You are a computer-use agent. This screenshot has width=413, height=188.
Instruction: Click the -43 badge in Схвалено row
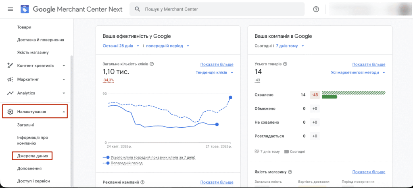pos(315,95)
